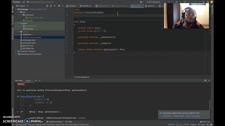Image resolution: width=225 pixels, height=126 pixels.
Task: Click the Practice\BlogPost breadcrumb
Action: coord(82,77)
